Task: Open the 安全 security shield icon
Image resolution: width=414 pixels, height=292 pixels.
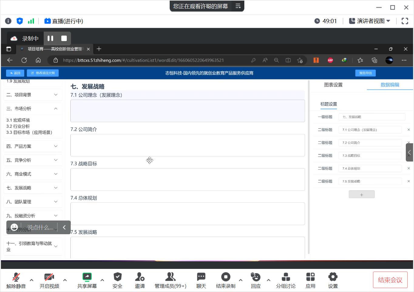Action: coord(117,277)
